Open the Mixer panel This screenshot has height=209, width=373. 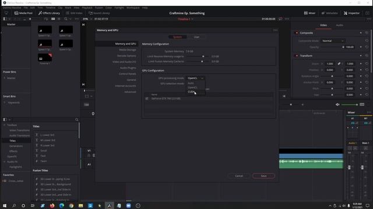pos(309,13)
